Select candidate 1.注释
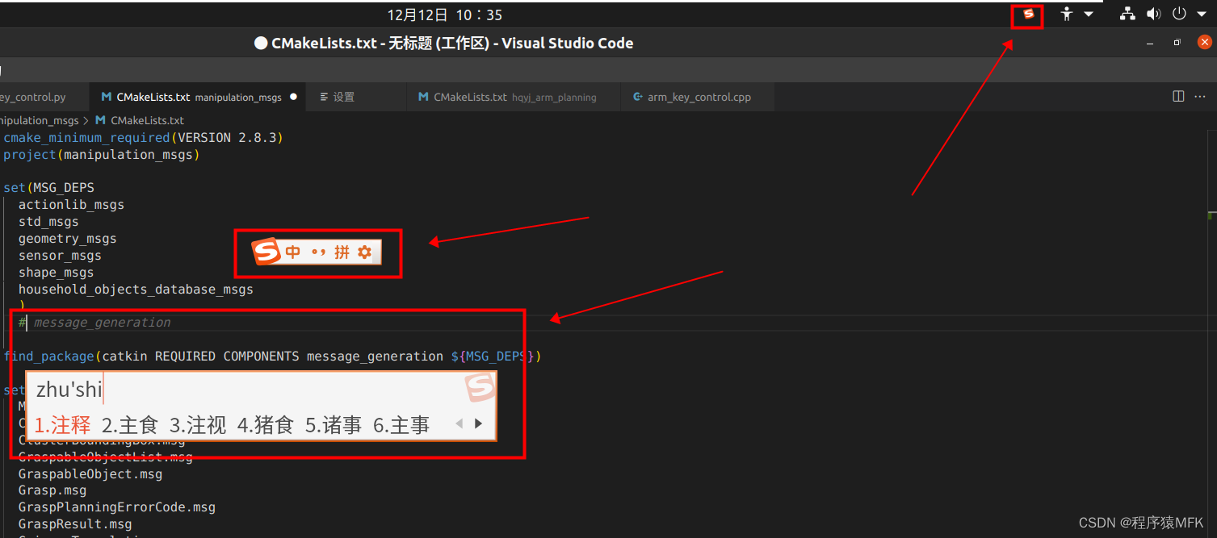The image size is (1217, 538). 62,424
